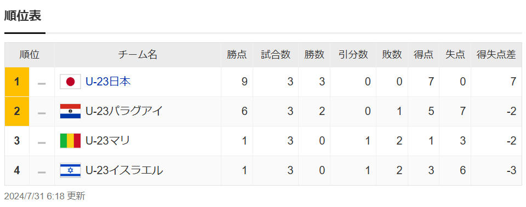Viewport: 526px width, 207px height.
Task: Open the U-23日本 team link
Action: click(x=108, y=82)
